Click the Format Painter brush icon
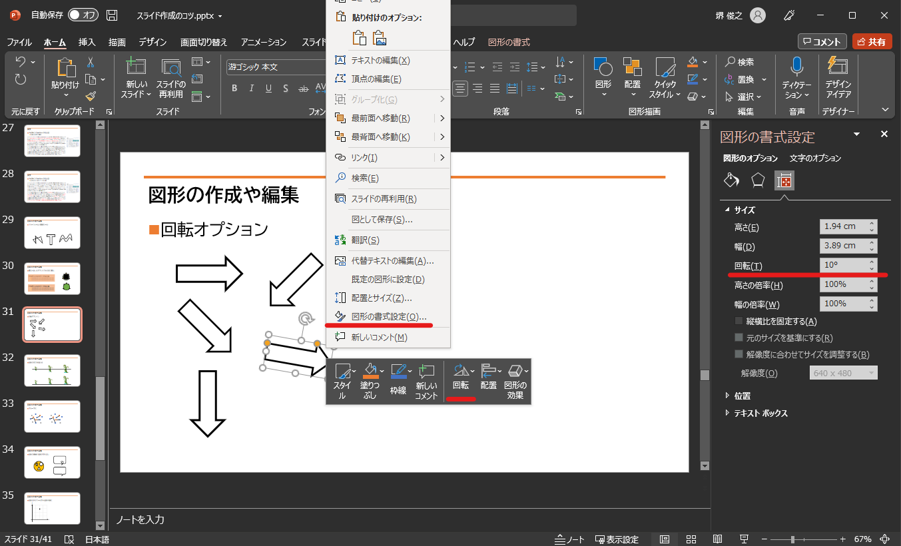901x546 pixels. pos(91,96)
